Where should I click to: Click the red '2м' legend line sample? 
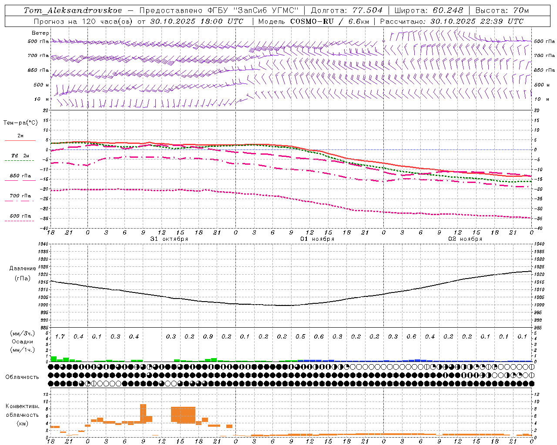(20, 141)
